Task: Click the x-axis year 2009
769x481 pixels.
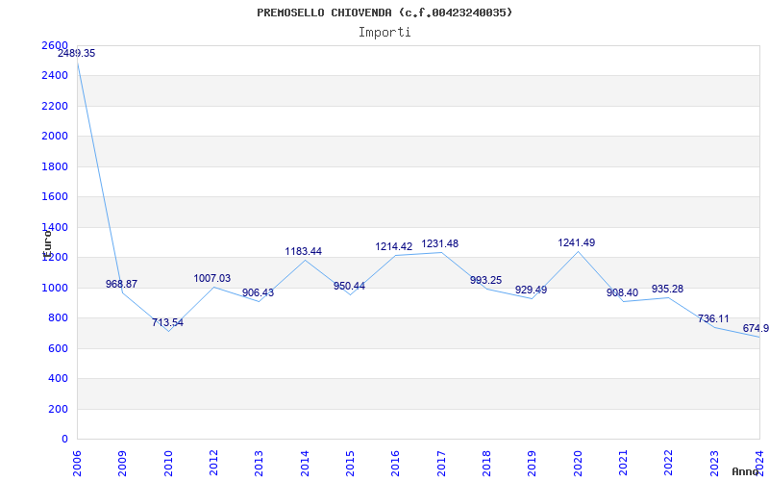Action: pyautogui.click(x=123, y=464)
